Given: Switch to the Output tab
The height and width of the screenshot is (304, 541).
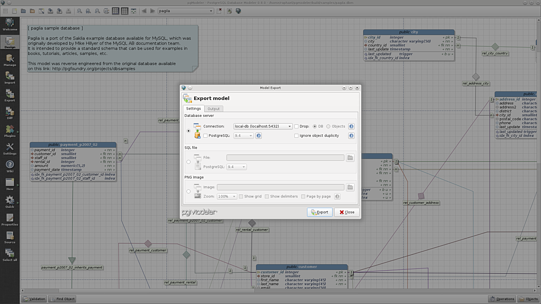Looking at the screenshot, I should [x=213, y=109].
